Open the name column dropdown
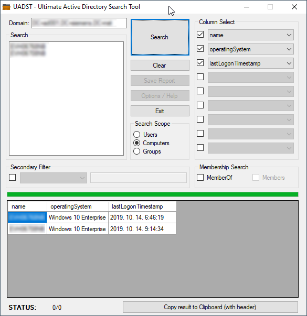Viewport: 307px width, 316px height. click(251, 35)
